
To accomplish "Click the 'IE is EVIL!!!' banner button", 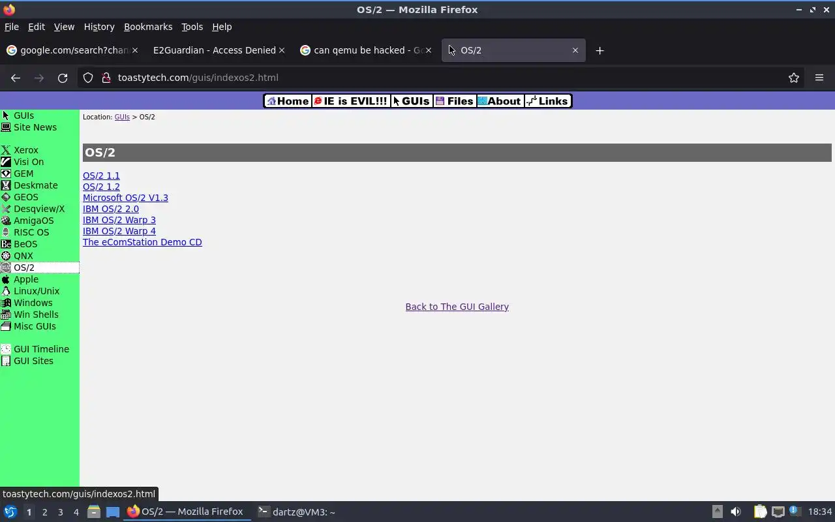I will (351, 101).
